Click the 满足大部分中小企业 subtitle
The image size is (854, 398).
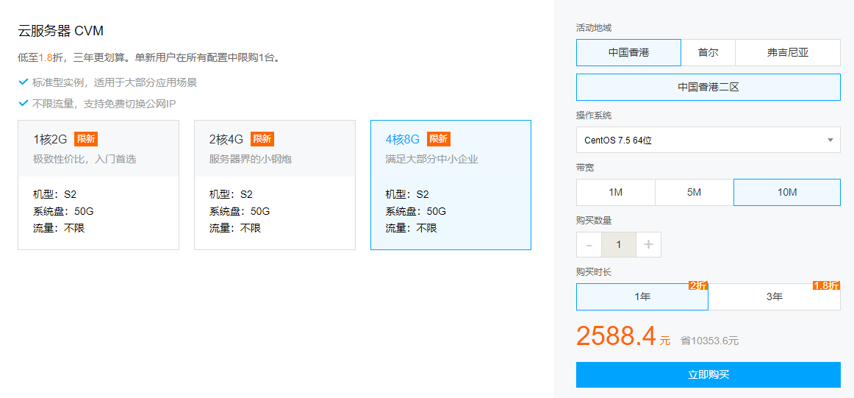(x=432, y=160)
